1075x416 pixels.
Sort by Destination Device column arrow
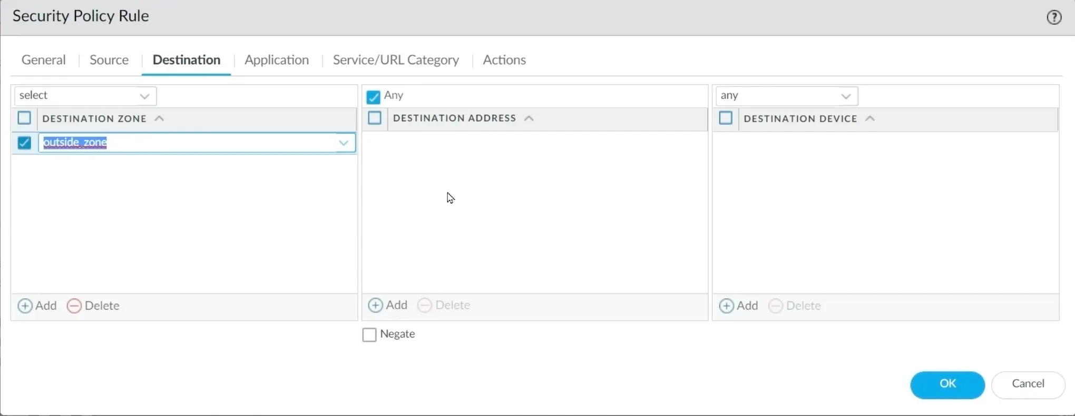(x=870, y=118)
